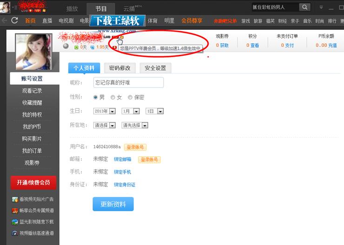Select 购买影片 in sidebar
The height and width of the screenshot is (245, 344).
point(32,139)
